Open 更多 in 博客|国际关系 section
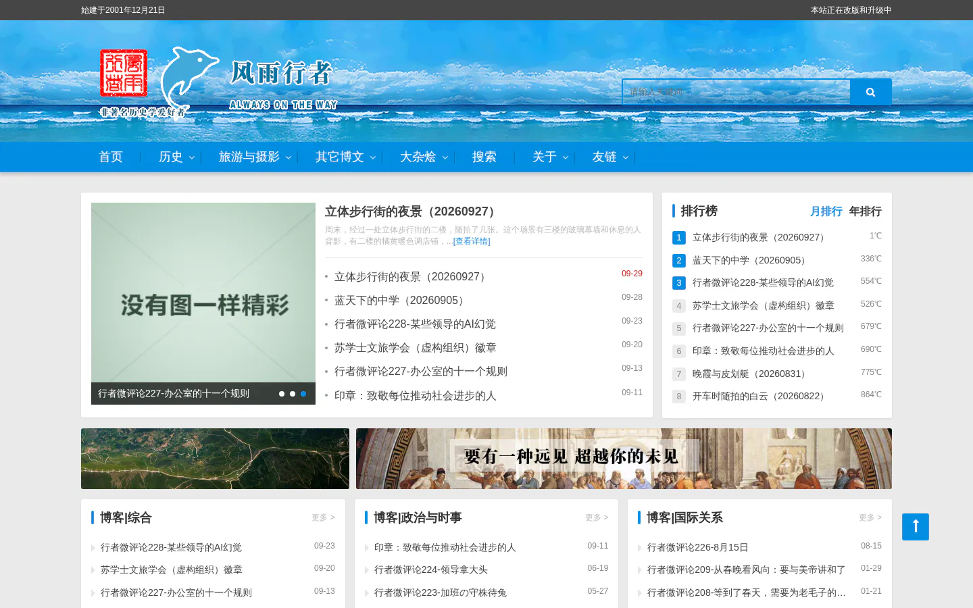Image resolution: width=973 pixels, height=608 pixels. coord(870,517)
